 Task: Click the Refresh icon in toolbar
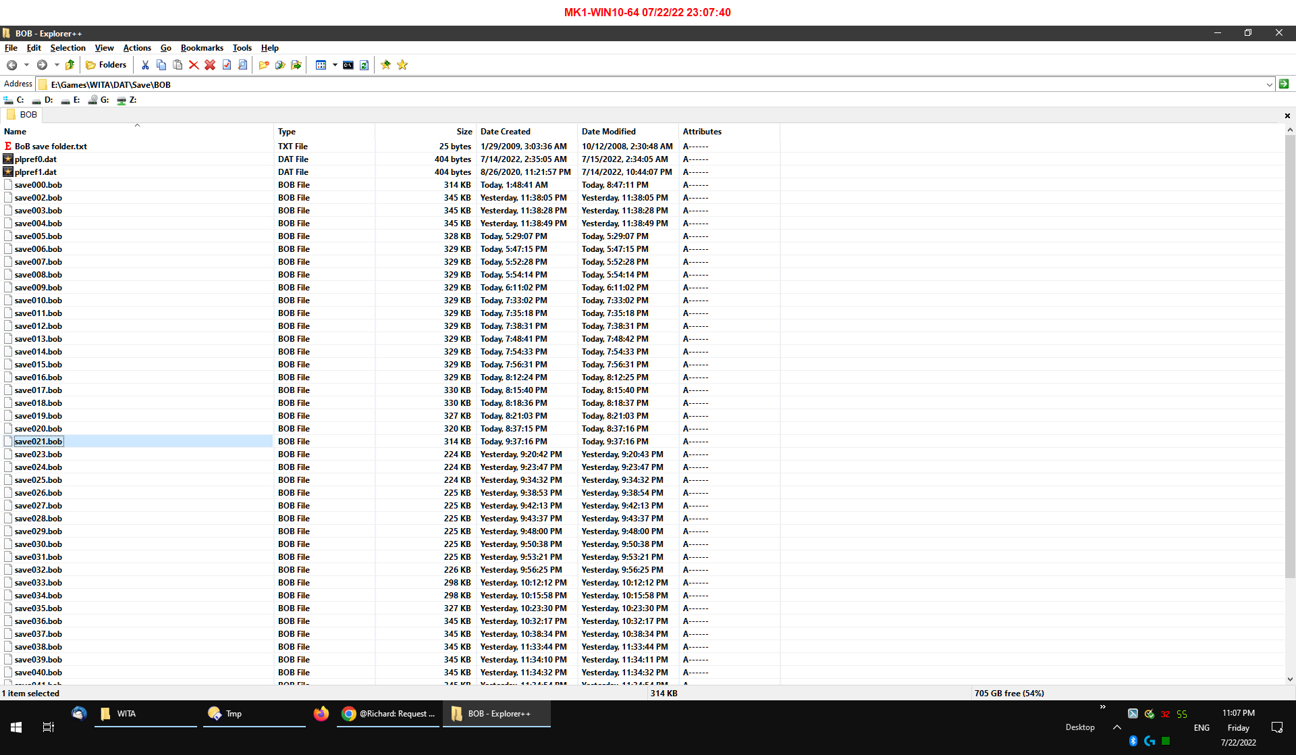pos(364,65)
